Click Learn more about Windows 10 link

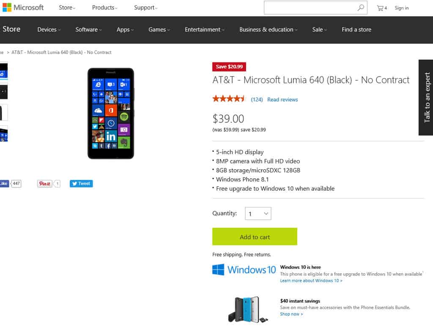point(311,281)
